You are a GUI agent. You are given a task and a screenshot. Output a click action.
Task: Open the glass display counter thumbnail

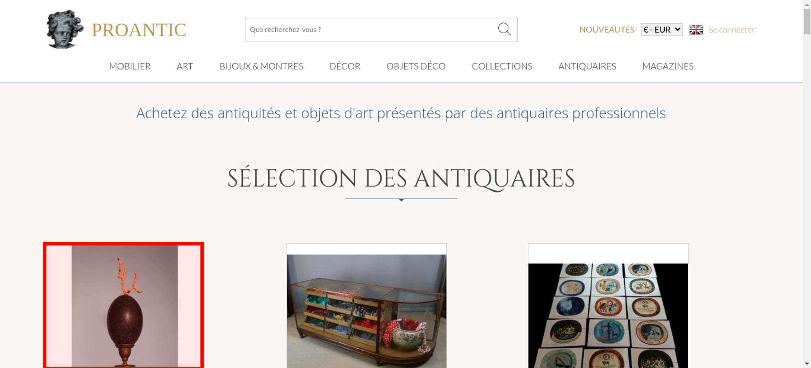coord(367,306)
